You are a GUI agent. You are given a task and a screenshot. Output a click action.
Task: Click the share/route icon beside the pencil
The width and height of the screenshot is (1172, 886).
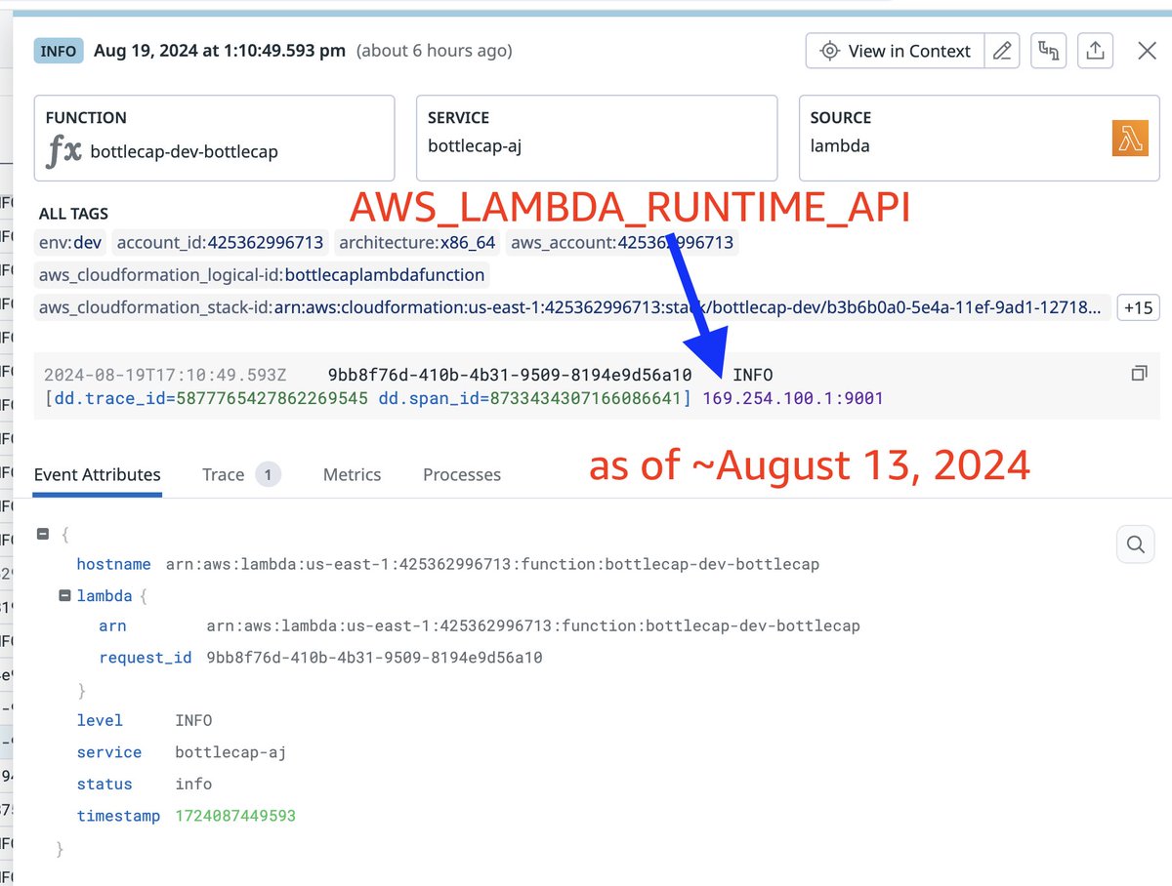tap(1049, 51)
